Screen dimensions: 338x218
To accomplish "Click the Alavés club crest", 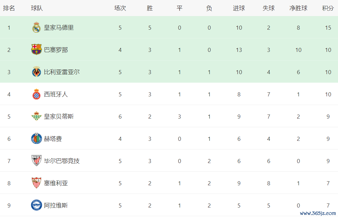I will [x=37, y=205].
